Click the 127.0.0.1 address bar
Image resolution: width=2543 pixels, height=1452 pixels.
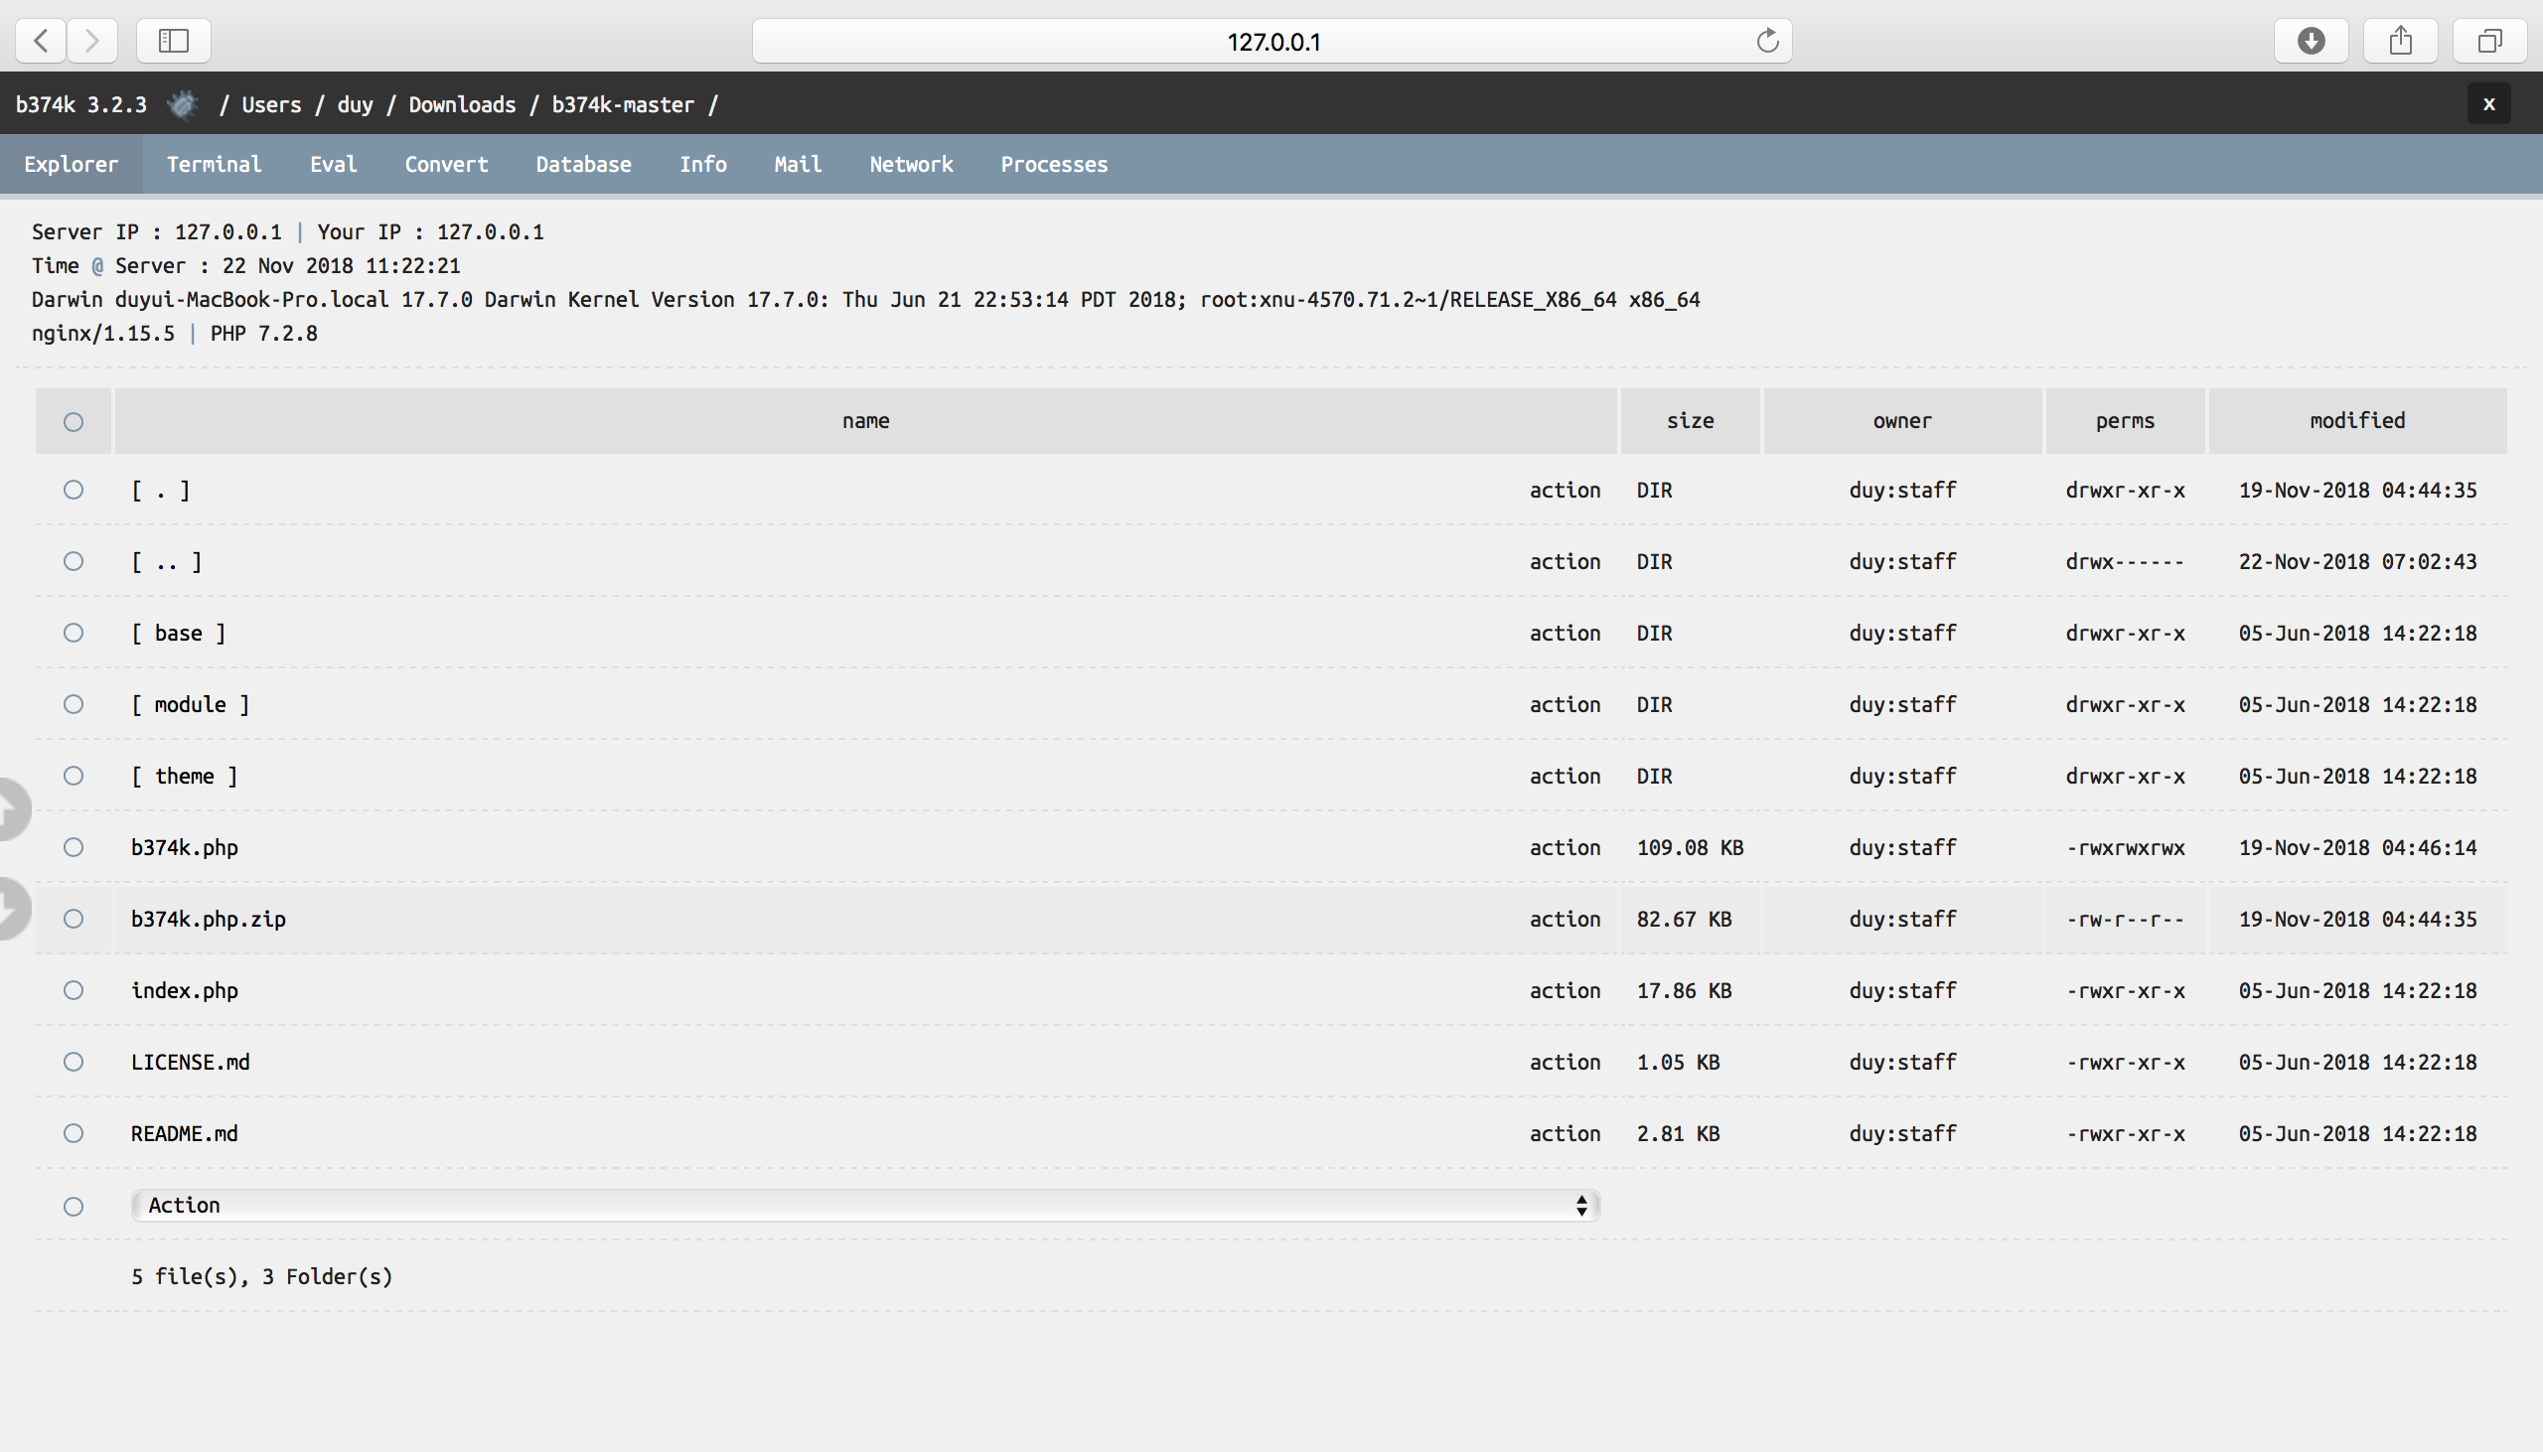click(1271, 41)
